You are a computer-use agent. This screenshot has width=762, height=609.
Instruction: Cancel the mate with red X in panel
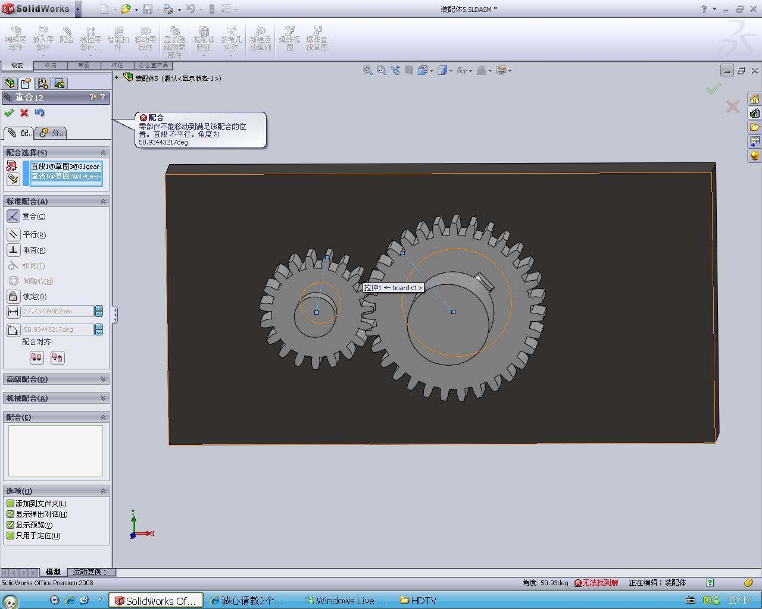click(x=24, y=112)
